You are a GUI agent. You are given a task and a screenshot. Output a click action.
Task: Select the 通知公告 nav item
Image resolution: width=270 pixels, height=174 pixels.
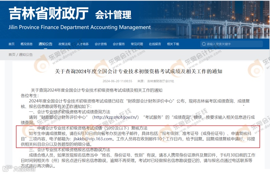coord(45,44)
